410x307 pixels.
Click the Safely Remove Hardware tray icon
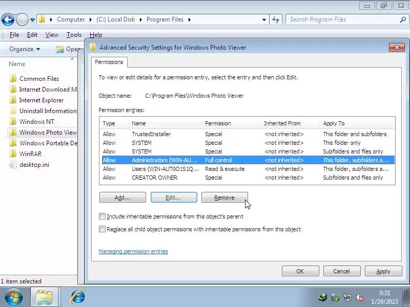(x=335, y=297)
